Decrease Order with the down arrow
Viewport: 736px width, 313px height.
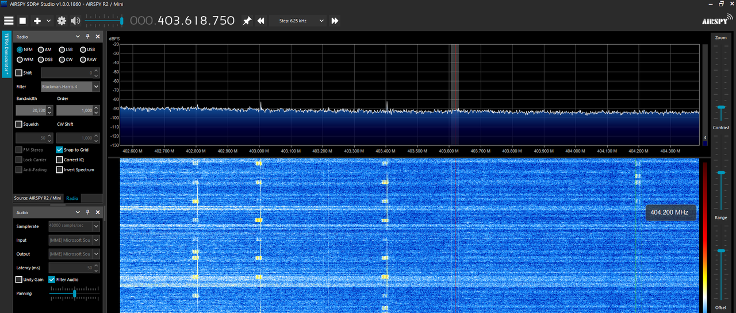coord(97,113)
